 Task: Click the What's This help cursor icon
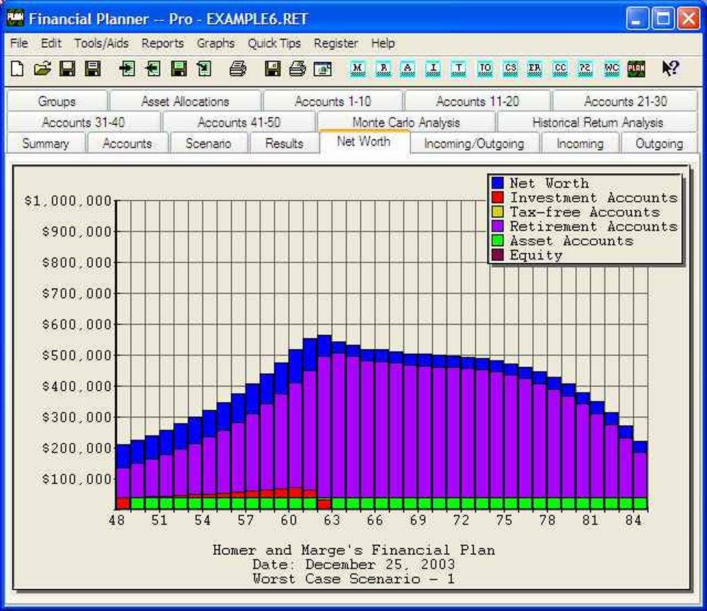point(670,69)
